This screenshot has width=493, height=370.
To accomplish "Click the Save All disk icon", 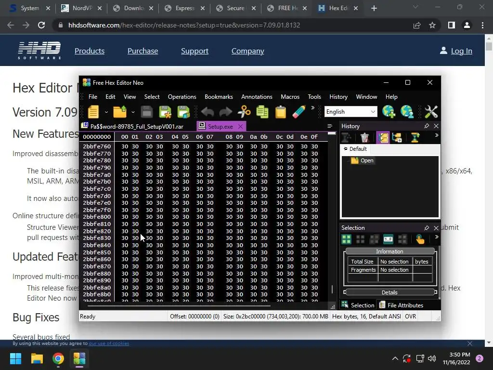I will tap(183, 112).
